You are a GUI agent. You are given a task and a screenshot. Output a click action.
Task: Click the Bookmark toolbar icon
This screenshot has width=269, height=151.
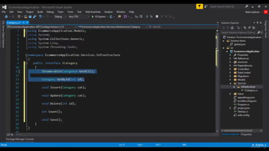point(157,17)
